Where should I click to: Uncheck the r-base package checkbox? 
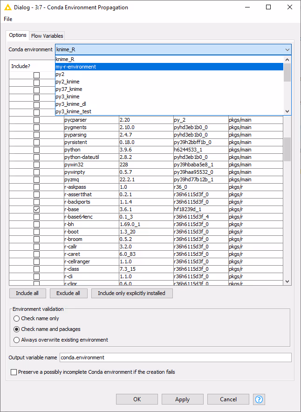36,210
